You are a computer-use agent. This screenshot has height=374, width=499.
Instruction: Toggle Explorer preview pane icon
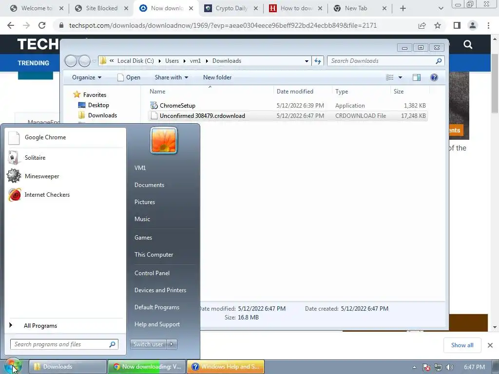point(417,77)
